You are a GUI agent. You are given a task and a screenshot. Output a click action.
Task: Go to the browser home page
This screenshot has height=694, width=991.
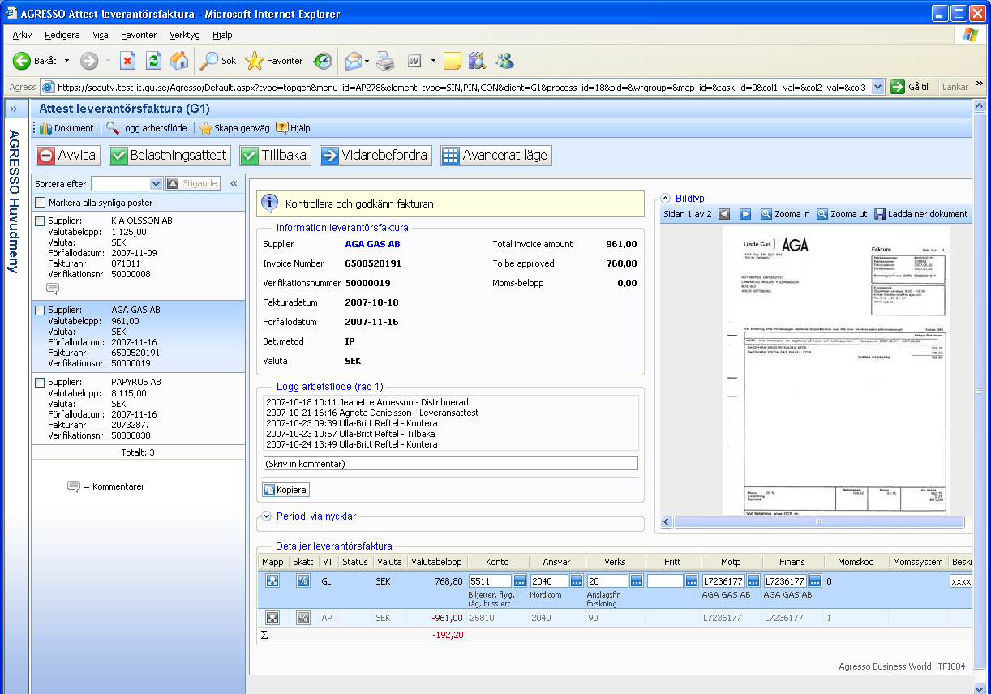[179, 61]
